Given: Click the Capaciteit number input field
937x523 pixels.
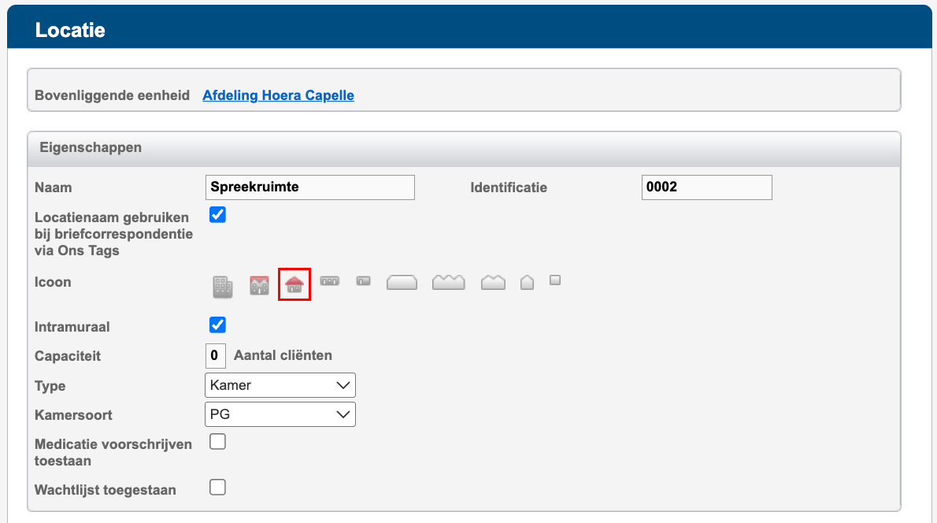Looking at the screenshot, I should coord(215,356).
